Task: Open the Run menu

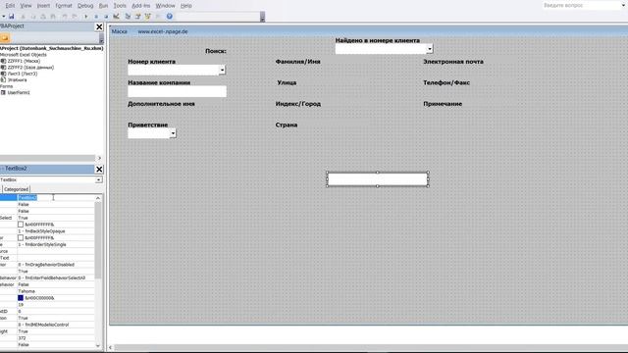Action: tap(103, 6)
